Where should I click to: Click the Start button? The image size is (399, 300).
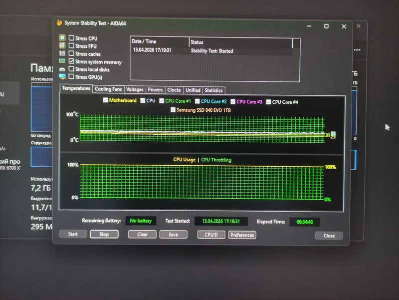73,234
